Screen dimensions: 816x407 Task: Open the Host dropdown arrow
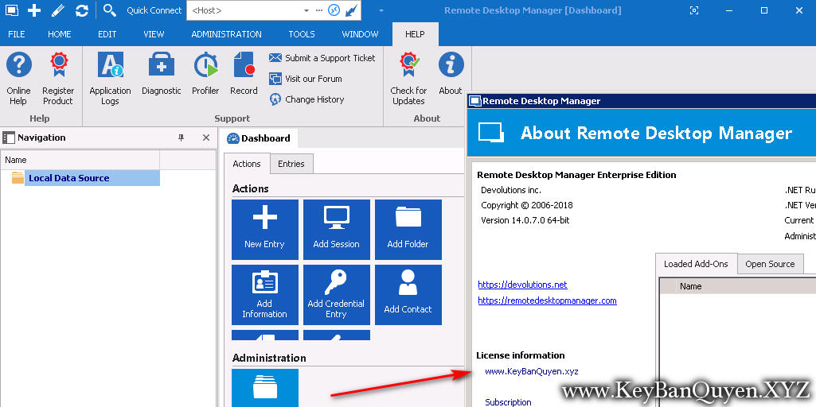click(306, 10)
